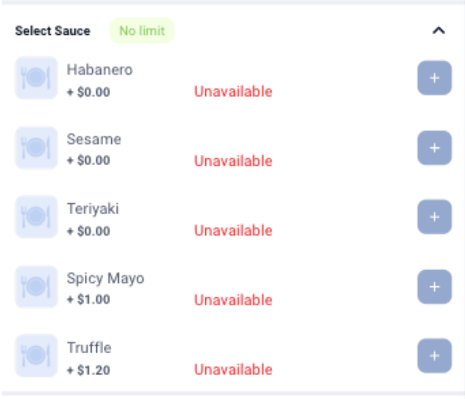Screen dimensions: 465x399
Task: Add Sesame sauce with its plus button
Action: (x=434, y=148)
